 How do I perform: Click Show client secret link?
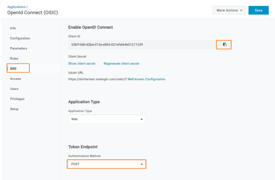(x=82, y=64)
